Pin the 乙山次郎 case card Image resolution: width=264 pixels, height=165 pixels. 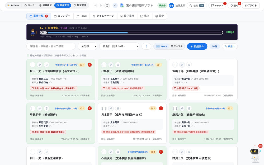111,152
